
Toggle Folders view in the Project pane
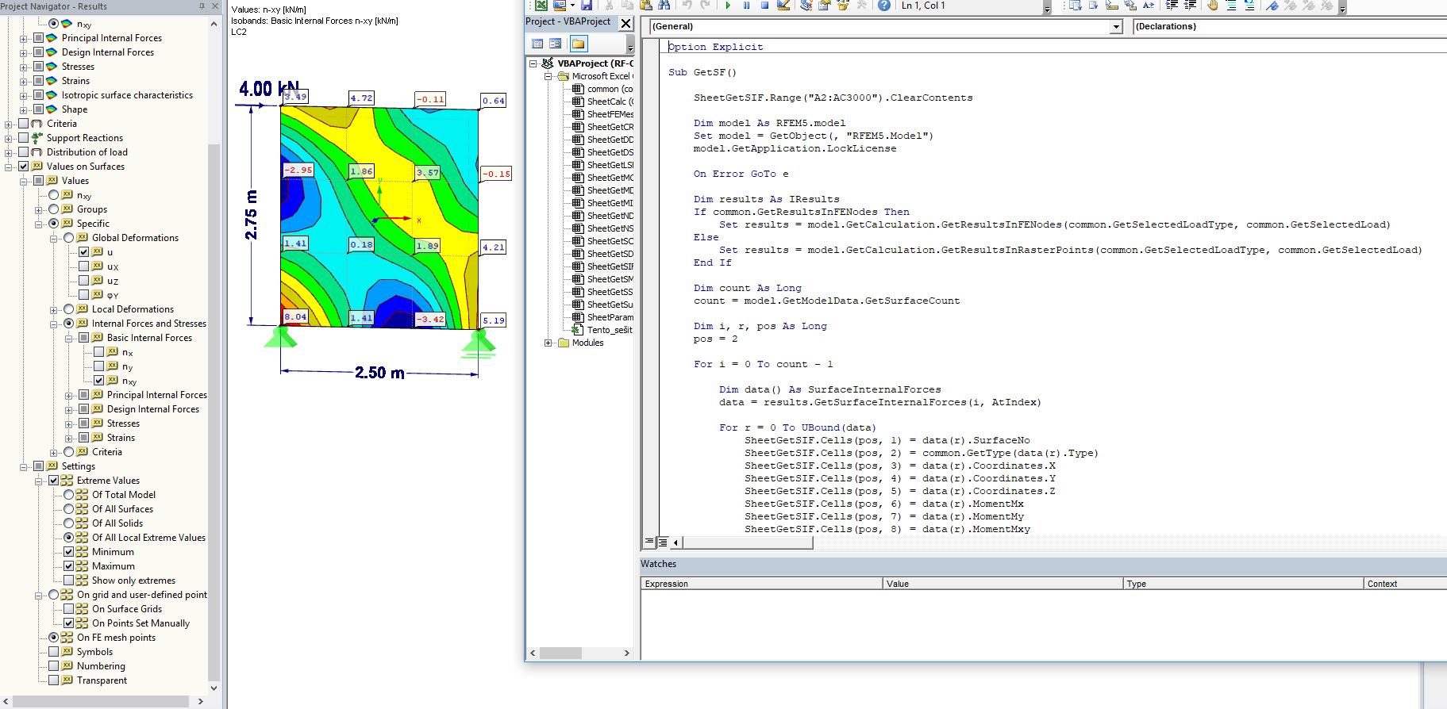pos(578,44)
